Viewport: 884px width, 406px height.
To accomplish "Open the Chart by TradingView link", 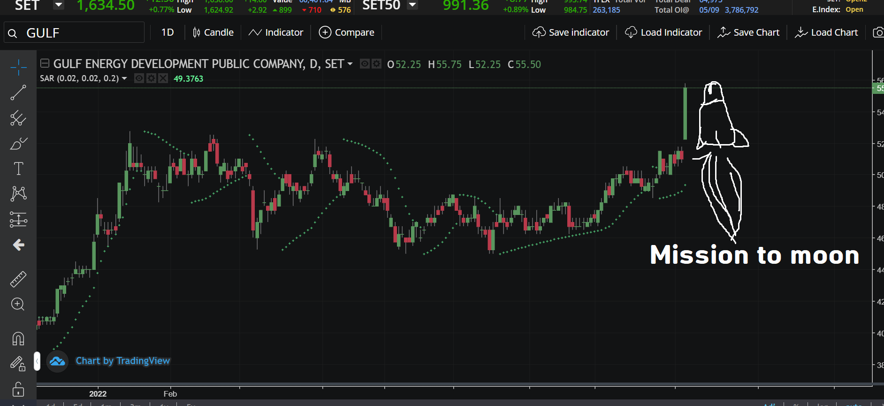I will [123, 361].
